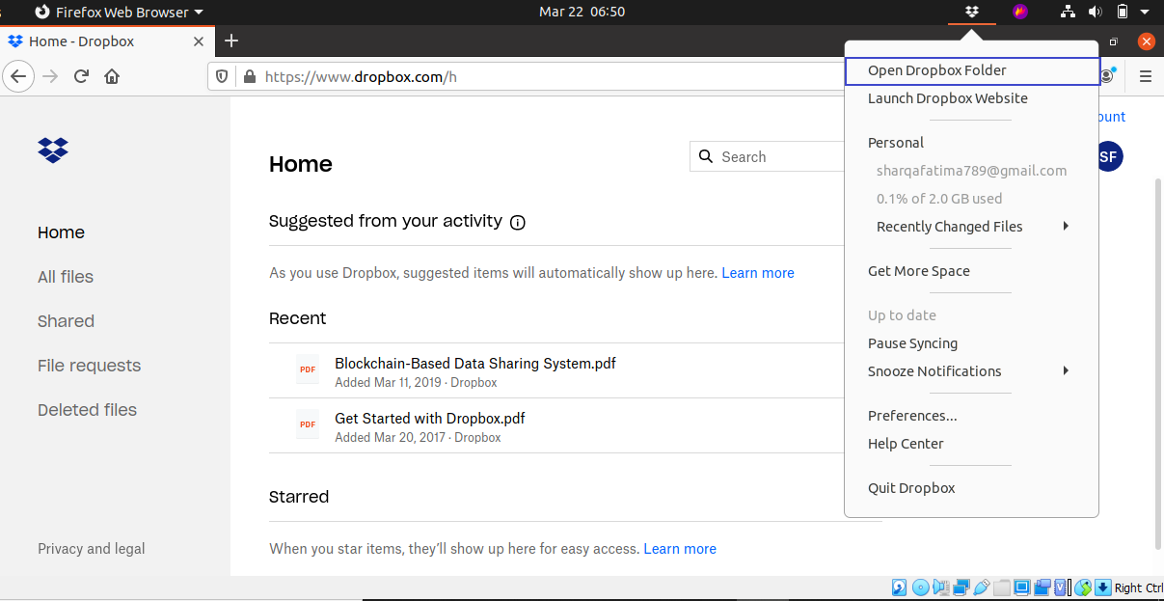The width and height of the screenshot is (1164, 601).
Task: Click the VirtualBox optical disc status icon
Action: click(921, 587)
